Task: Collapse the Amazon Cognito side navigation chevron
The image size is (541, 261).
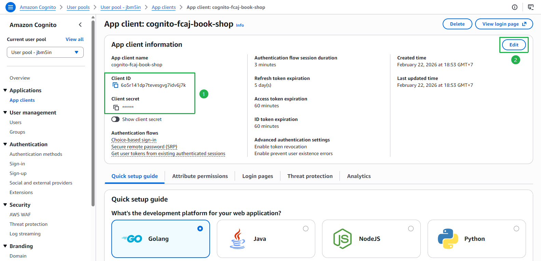Action: pyautogui.click(x=80, y=25)
